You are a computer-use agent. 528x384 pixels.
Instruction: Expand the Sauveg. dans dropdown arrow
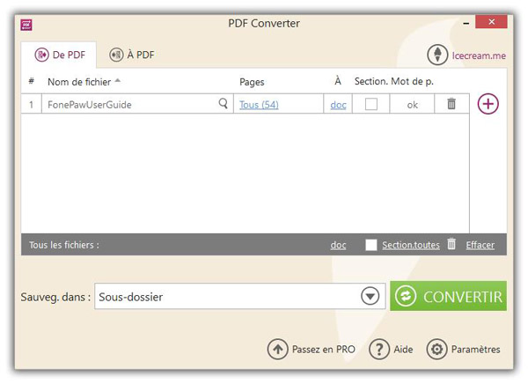[370, 296]
